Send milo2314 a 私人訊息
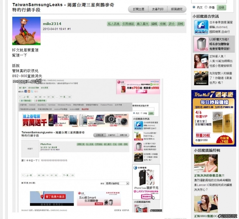 click(x=114, y=24)
